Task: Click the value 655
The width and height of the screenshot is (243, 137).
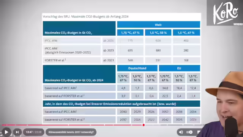Action: pos(130,50)
